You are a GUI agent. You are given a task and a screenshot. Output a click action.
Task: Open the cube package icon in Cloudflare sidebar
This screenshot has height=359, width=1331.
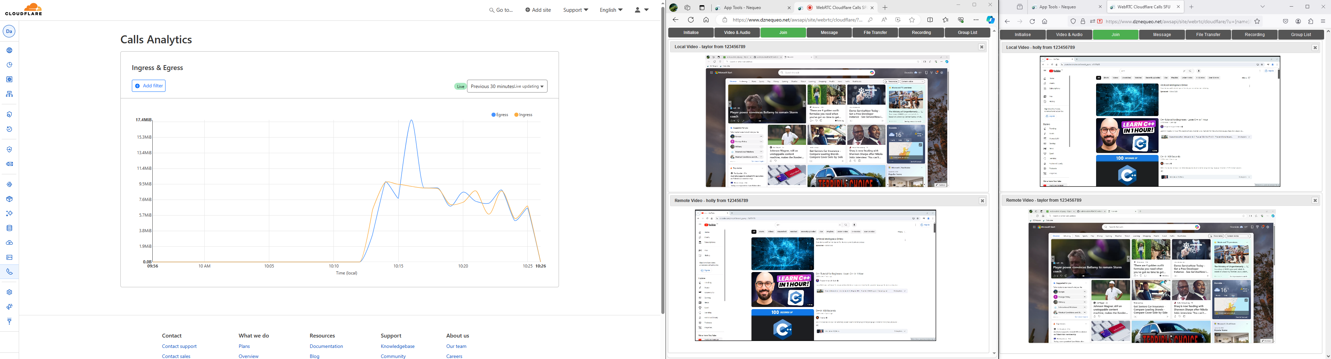click(9, 199)
